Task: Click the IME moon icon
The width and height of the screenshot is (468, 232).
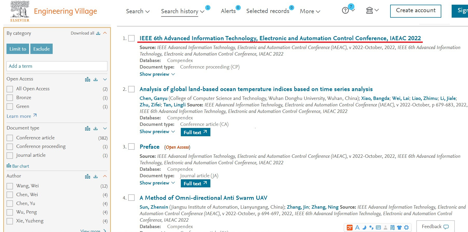Action: 364,228
